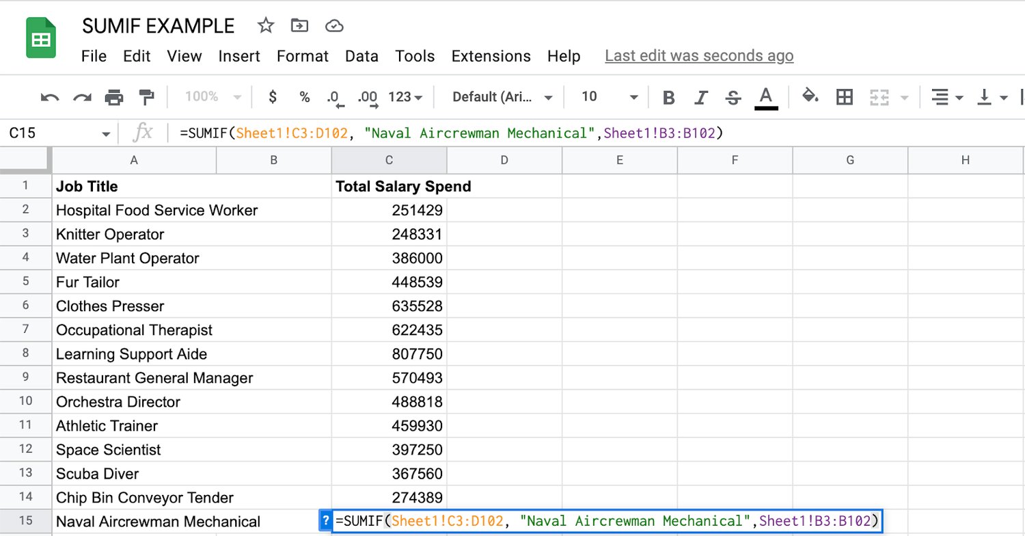The height and width of the screenshot is (536, 1025).
Task: Toggle strikethrough formatting
Action: pyautogui.click(x=733, y=98)
